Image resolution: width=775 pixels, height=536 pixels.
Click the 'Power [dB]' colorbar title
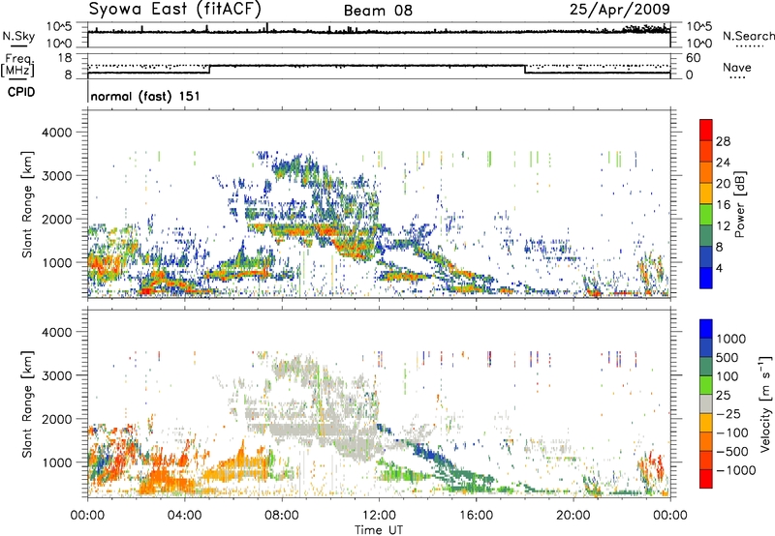click(740, 204)
